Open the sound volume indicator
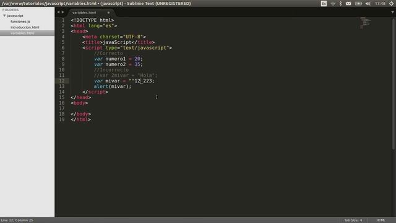 pyautogui.click(x=368, y=4)
